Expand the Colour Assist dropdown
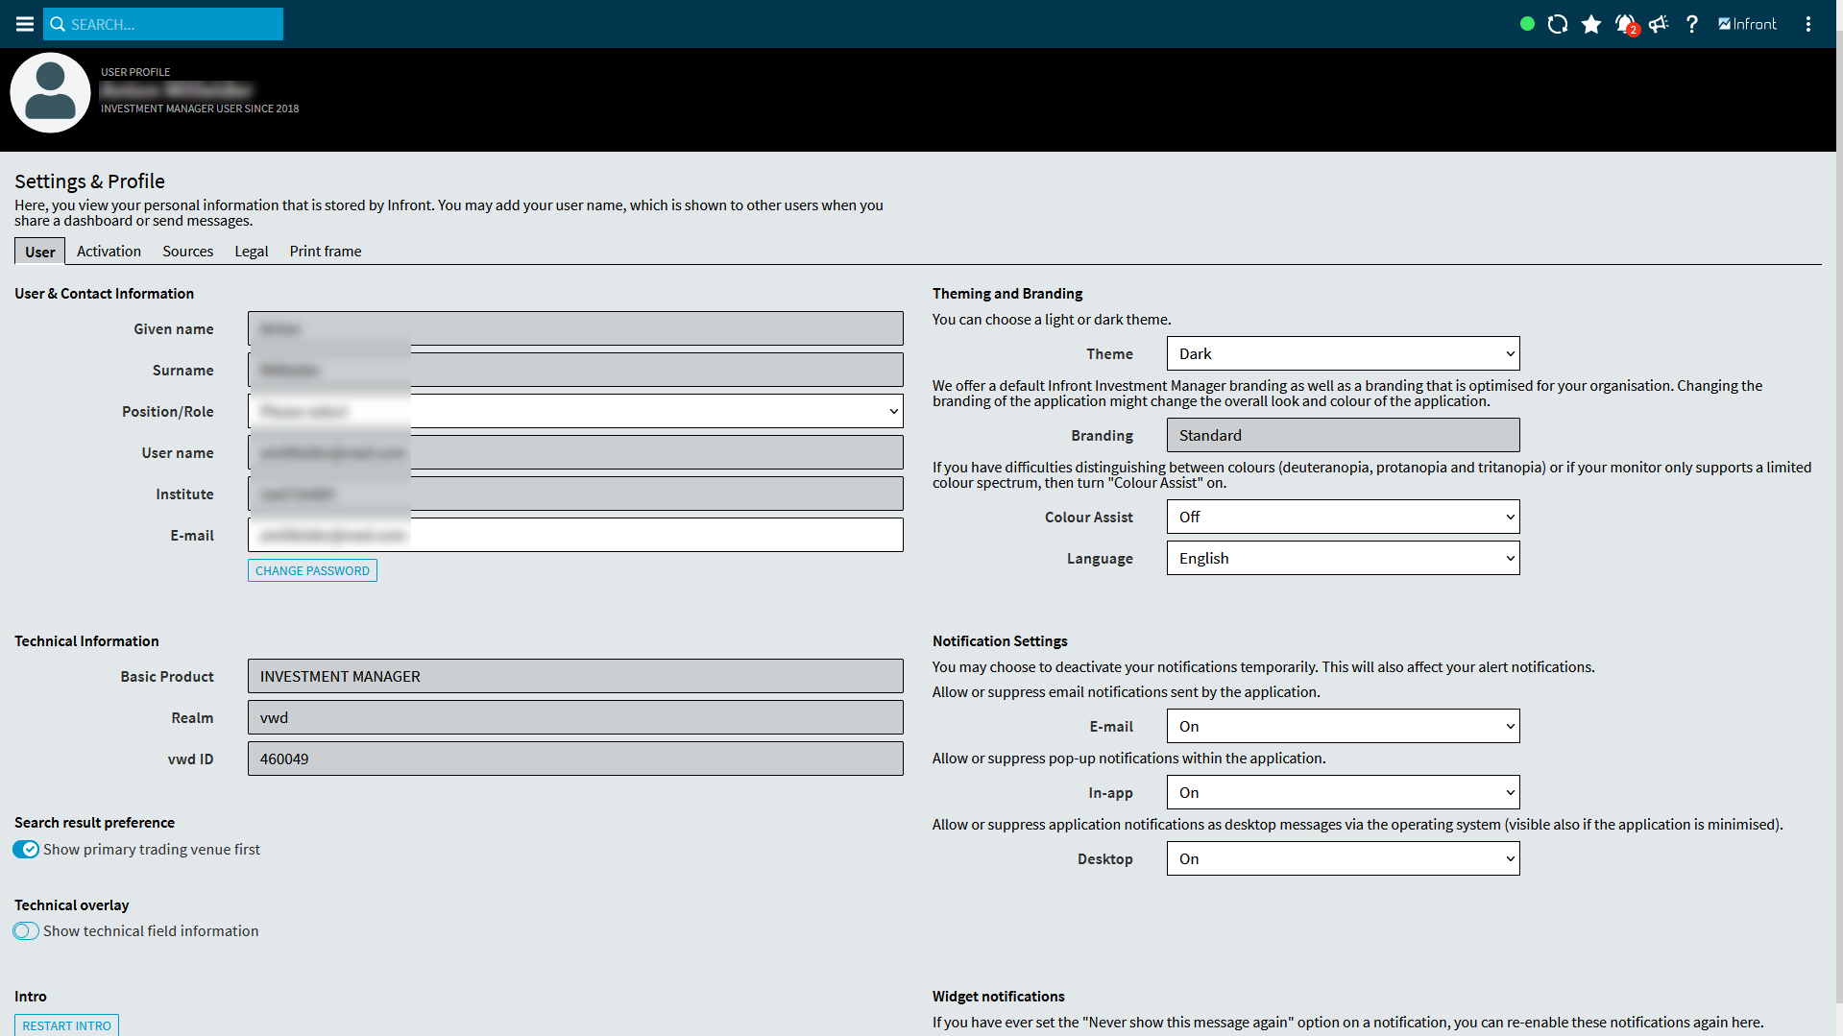Image resolution: width=1843 pixels, height=1036 pixels. click(1343, 518)
